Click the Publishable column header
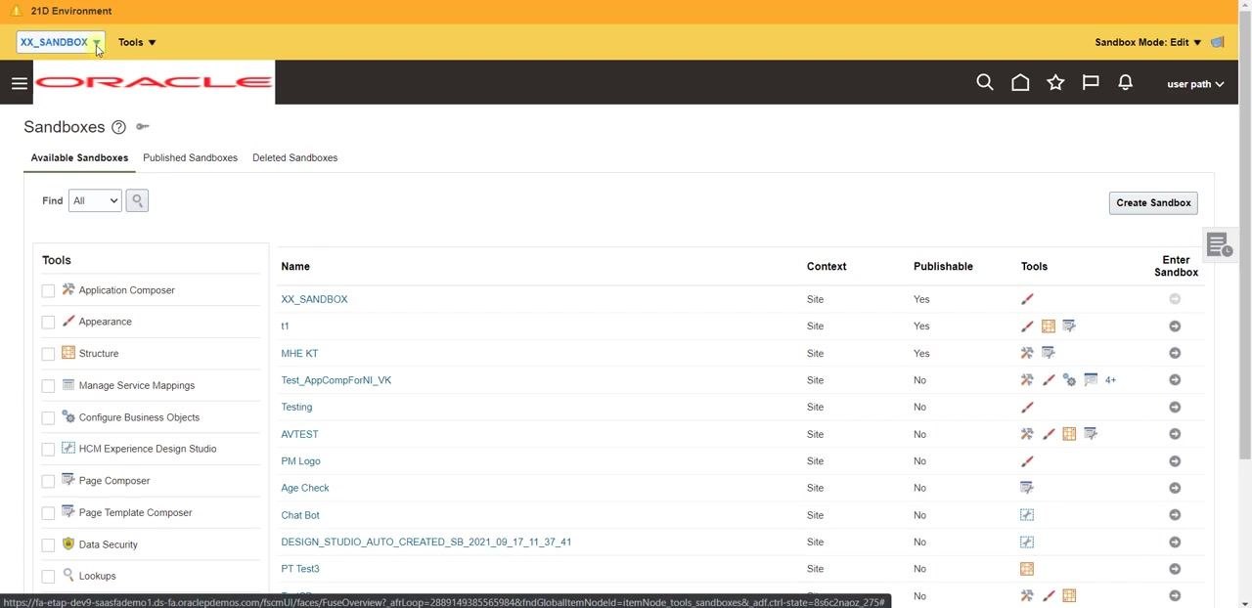1252x608 pixels. [x=943, y=266]
